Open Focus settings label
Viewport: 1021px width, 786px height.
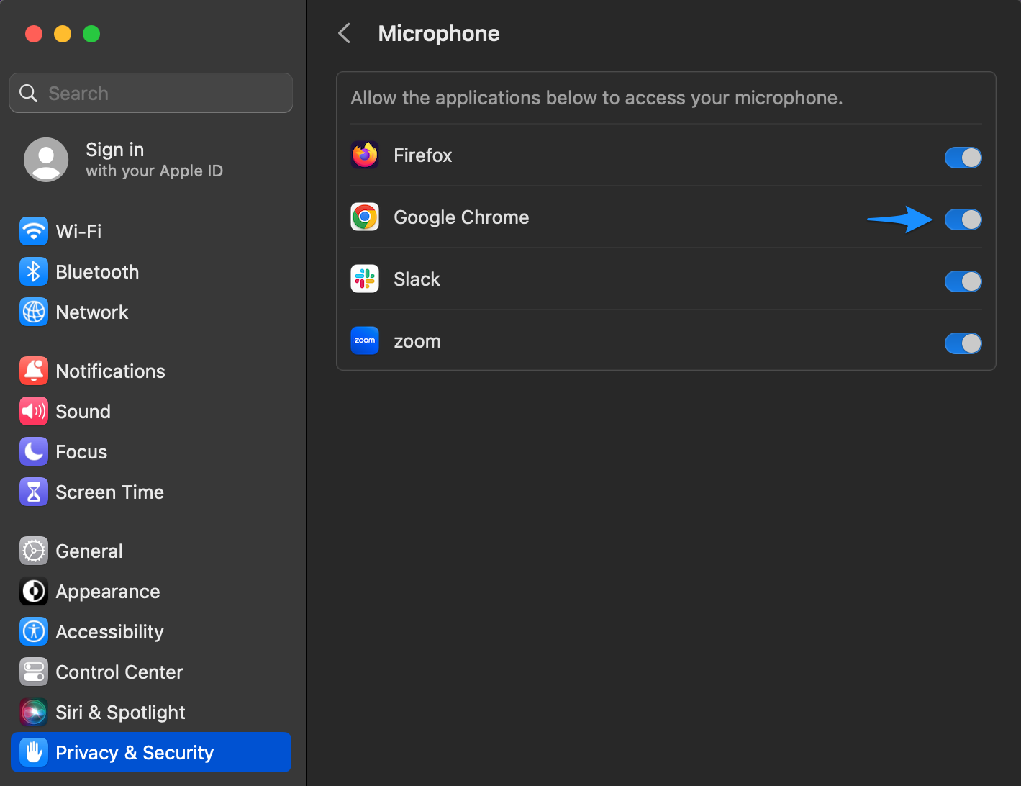pyautogui.click(x=81, y=452)
